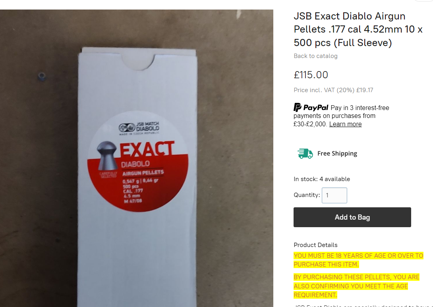Click the Quantity label

click(307, 195)
